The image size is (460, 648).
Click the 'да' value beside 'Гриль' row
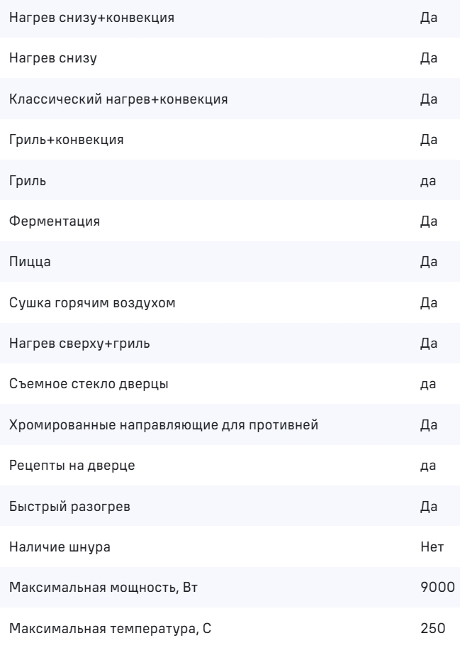tap(427, 181)
